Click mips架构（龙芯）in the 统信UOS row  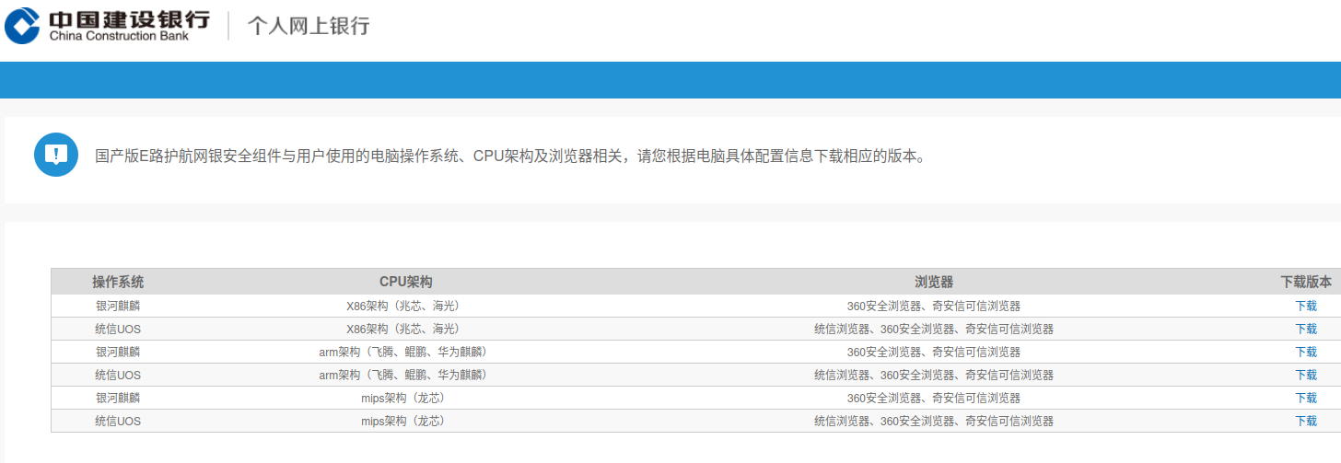402,422
